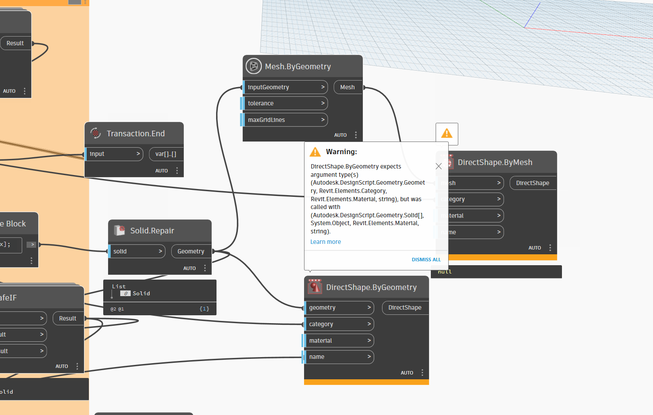
Task: Select the DirectShape.ByGeometry node title
Action: click(x=371, y=287)
